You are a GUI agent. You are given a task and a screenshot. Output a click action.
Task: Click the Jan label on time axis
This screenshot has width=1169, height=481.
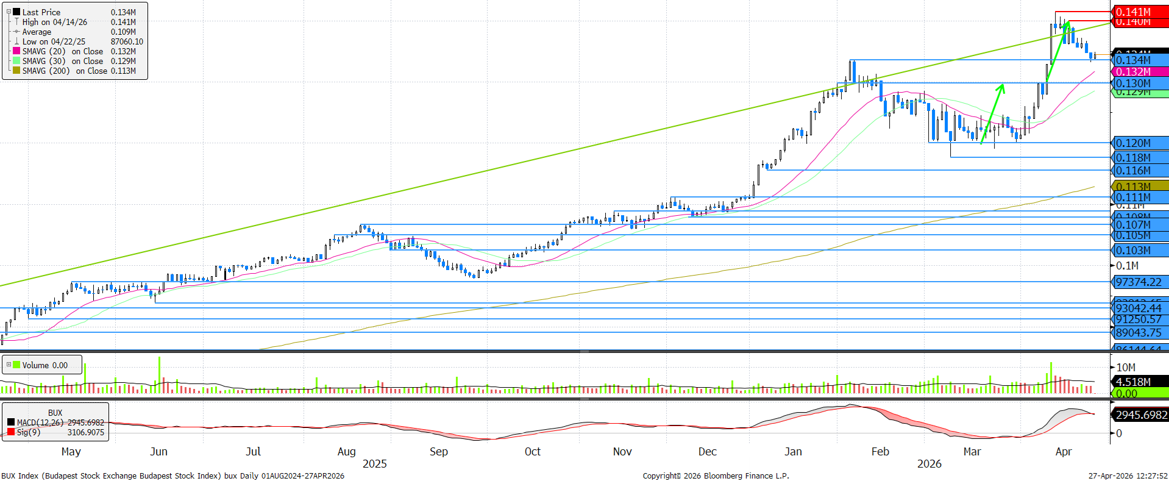[x=793, y=451]
